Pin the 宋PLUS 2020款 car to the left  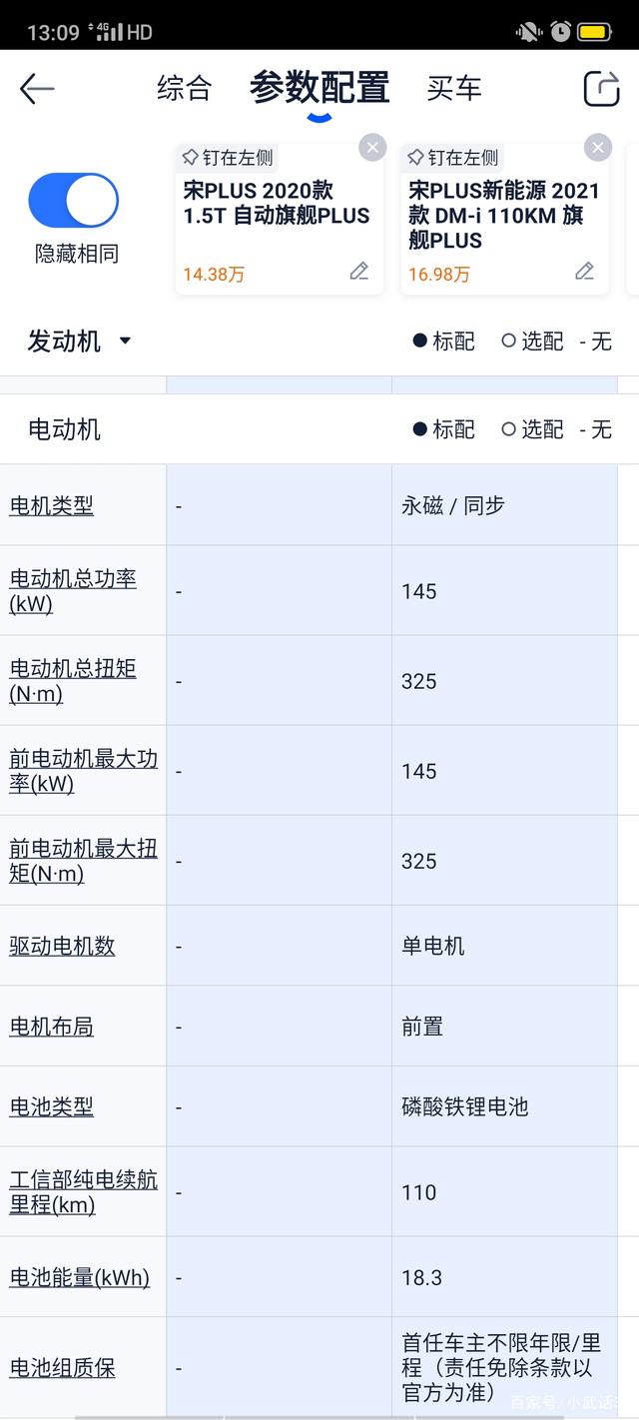click(230, 157)
